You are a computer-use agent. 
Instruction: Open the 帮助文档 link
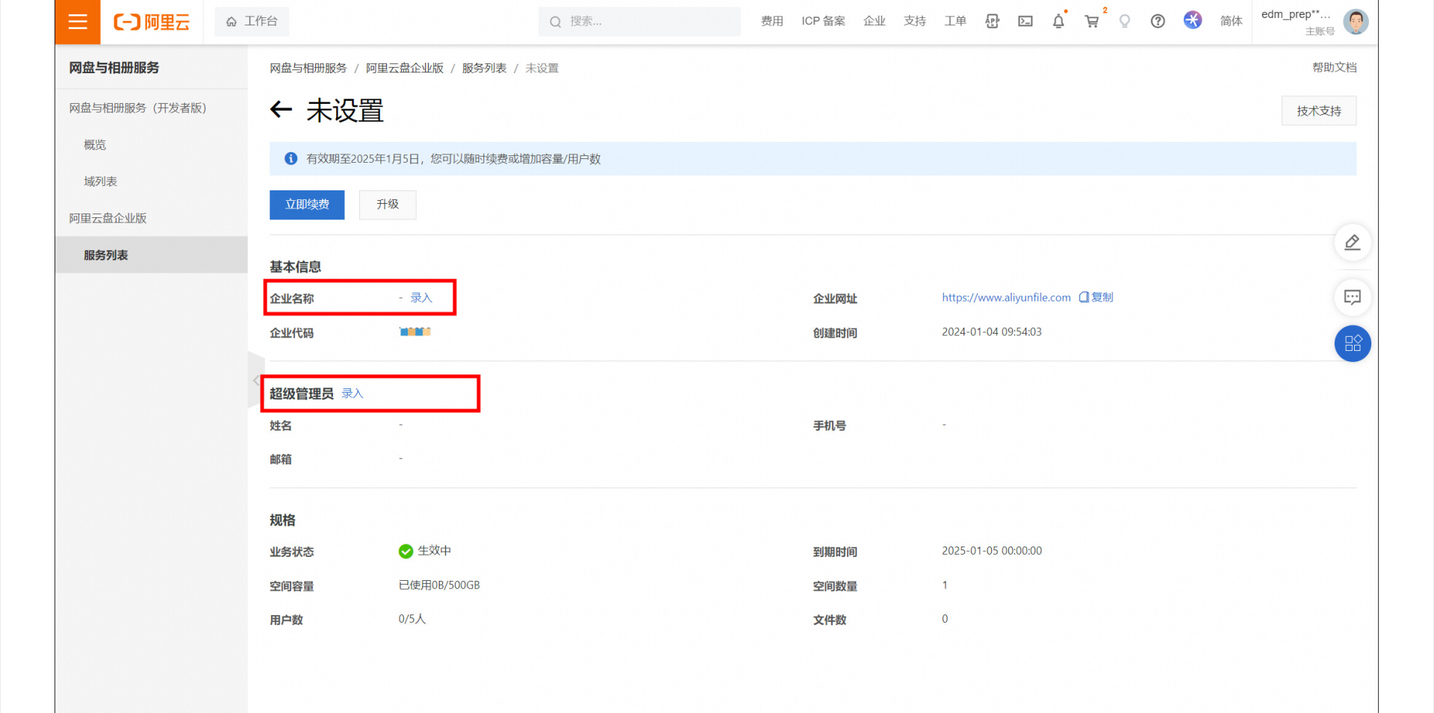[1335, 67]
